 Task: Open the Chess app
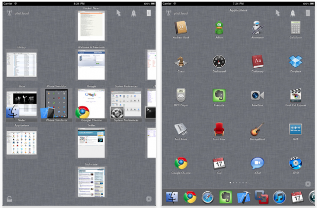[x=181, y=61]
